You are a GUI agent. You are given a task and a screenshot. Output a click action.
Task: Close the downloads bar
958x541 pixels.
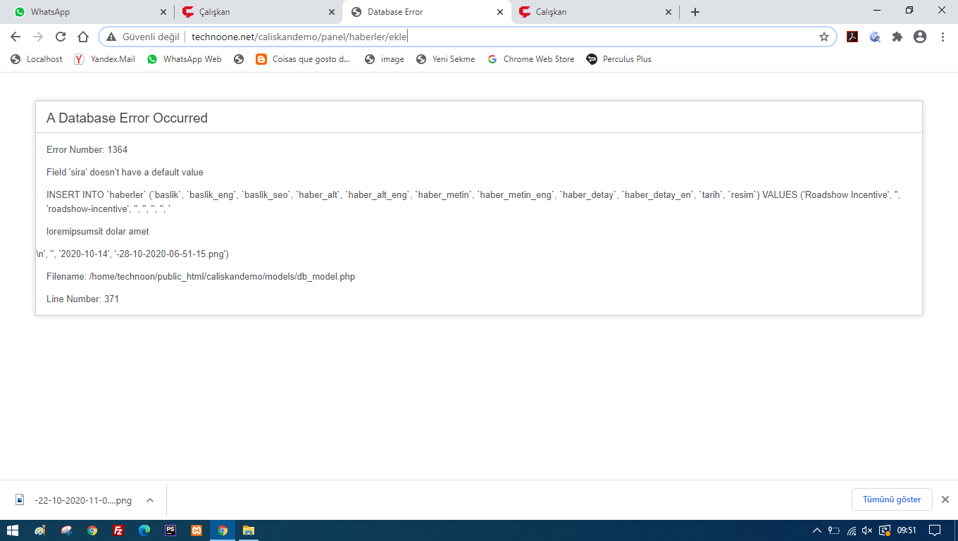(x=945, y=499)
